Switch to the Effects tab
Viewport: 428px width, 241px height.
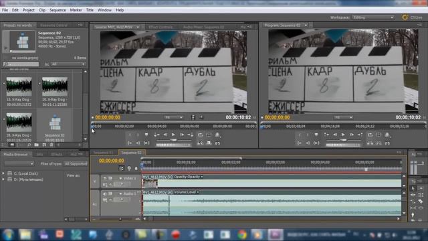tap(56, 155)
